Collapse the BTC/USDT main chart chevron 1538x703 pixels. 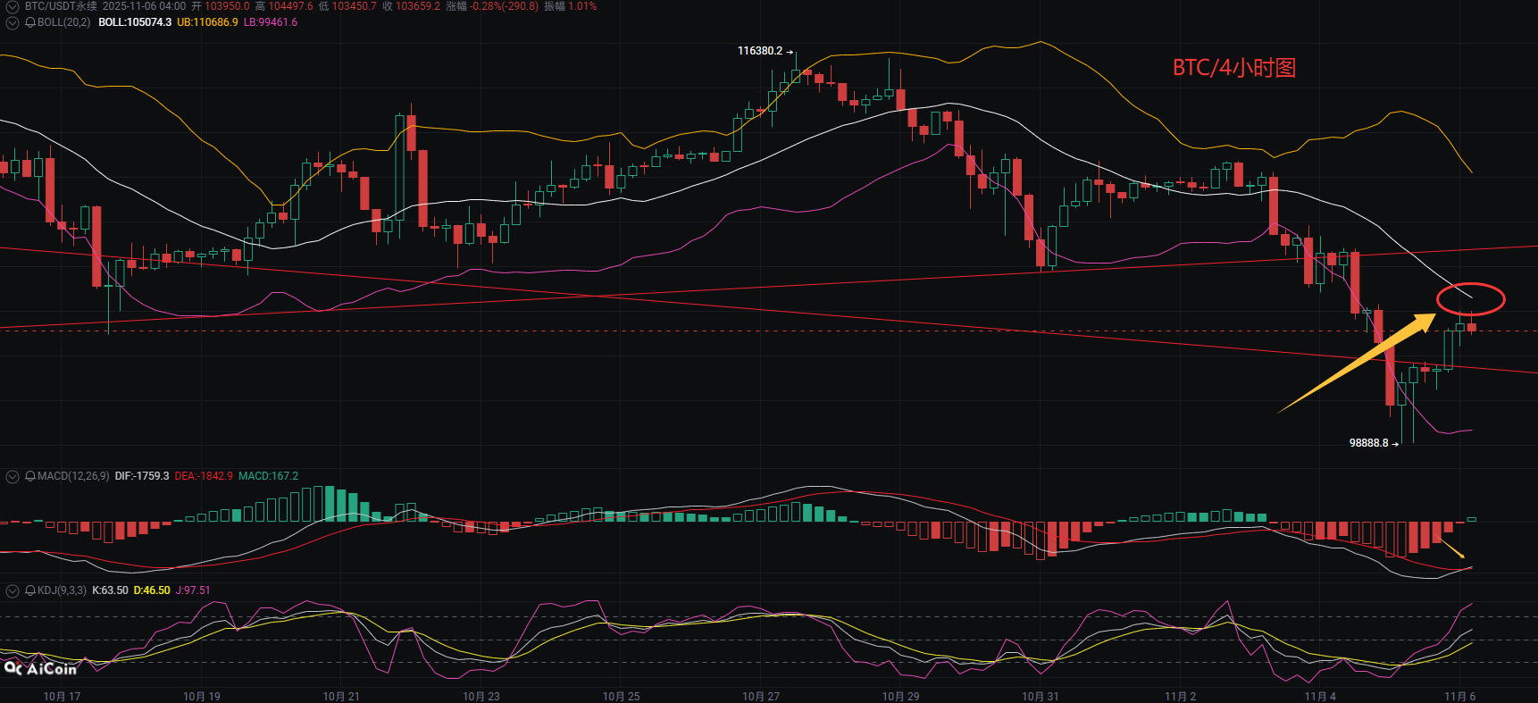point(13,6)
